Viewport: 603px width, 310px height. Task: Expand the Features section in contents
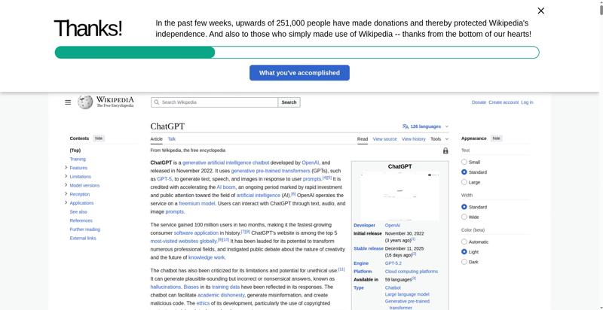pos(66,168)
